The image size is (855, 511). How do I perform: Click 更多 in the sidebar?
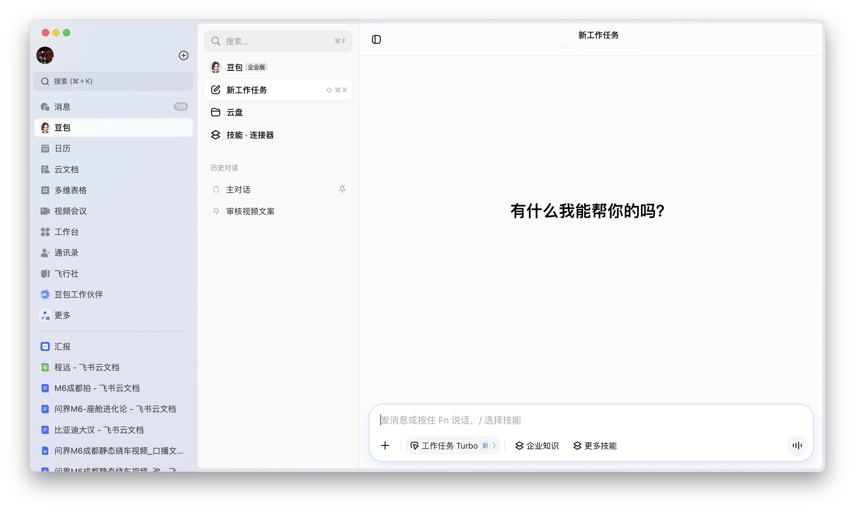coord(113,315)
